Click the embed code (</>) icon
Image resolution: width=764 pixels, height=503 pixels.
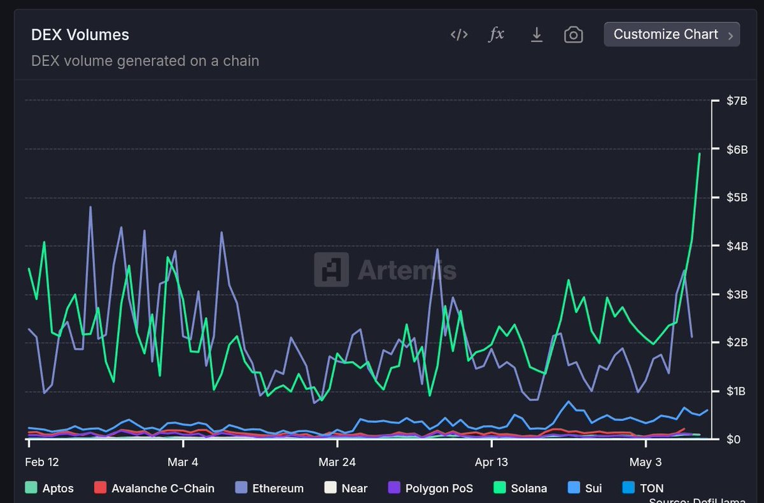(458, 34)
